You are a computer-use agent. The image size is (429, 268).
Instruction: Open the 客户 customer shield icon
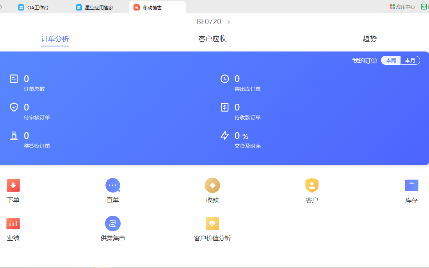click(312, 185)
